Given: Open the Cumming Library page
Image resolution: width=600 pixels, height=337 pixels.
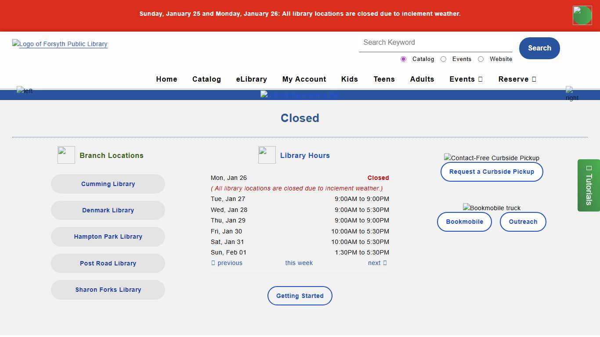Looking at the screenshot, I should click(108, 184).
